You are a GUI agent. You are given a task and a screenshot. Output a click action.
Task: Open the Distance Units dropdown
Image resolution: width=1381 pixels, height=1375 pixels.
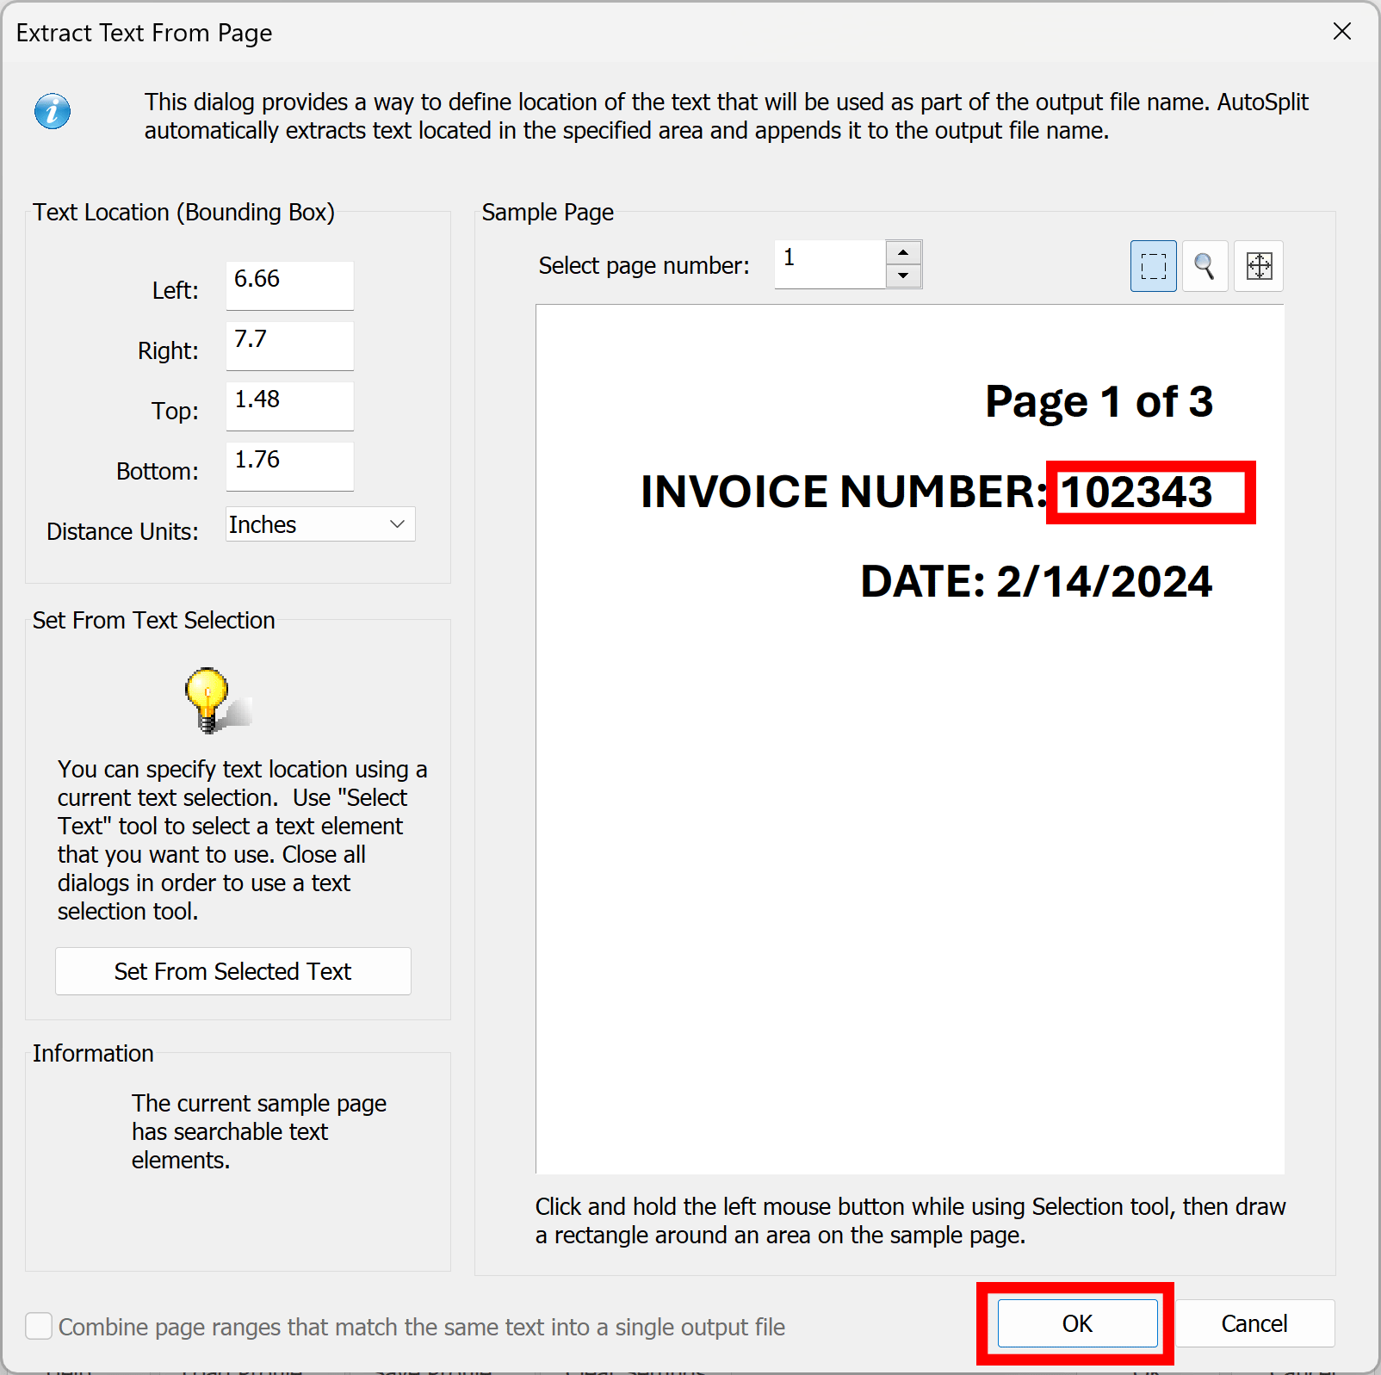point(319,523)
